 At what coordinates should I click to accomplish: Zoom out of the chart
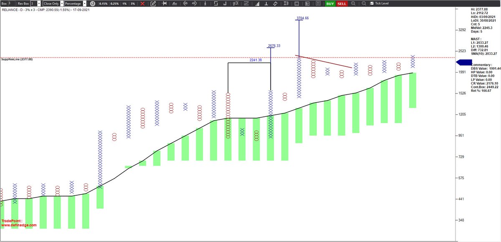coord(364,4)
